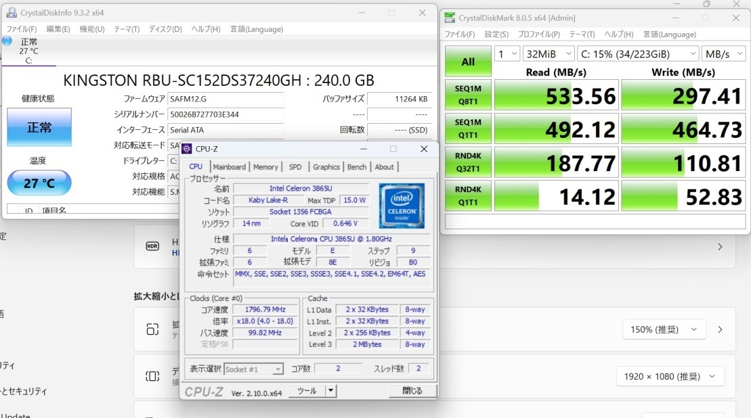Screen dimensions: 751x418
Task: Click the 492.12 read result
Action: tap(557, 129)
